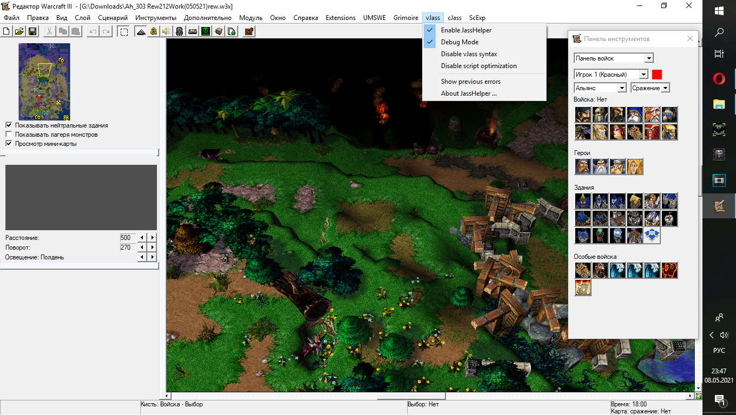
Task: Open the Import manager icon
Action: click(232, 31)
